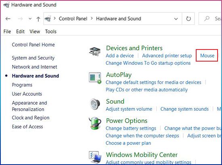Click Adjust system volume
The image size is (222, 165).
[x=129, y=109]
